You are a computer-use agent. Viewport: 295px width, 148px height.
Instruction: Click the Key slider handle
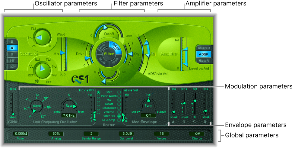click(130, 54)
